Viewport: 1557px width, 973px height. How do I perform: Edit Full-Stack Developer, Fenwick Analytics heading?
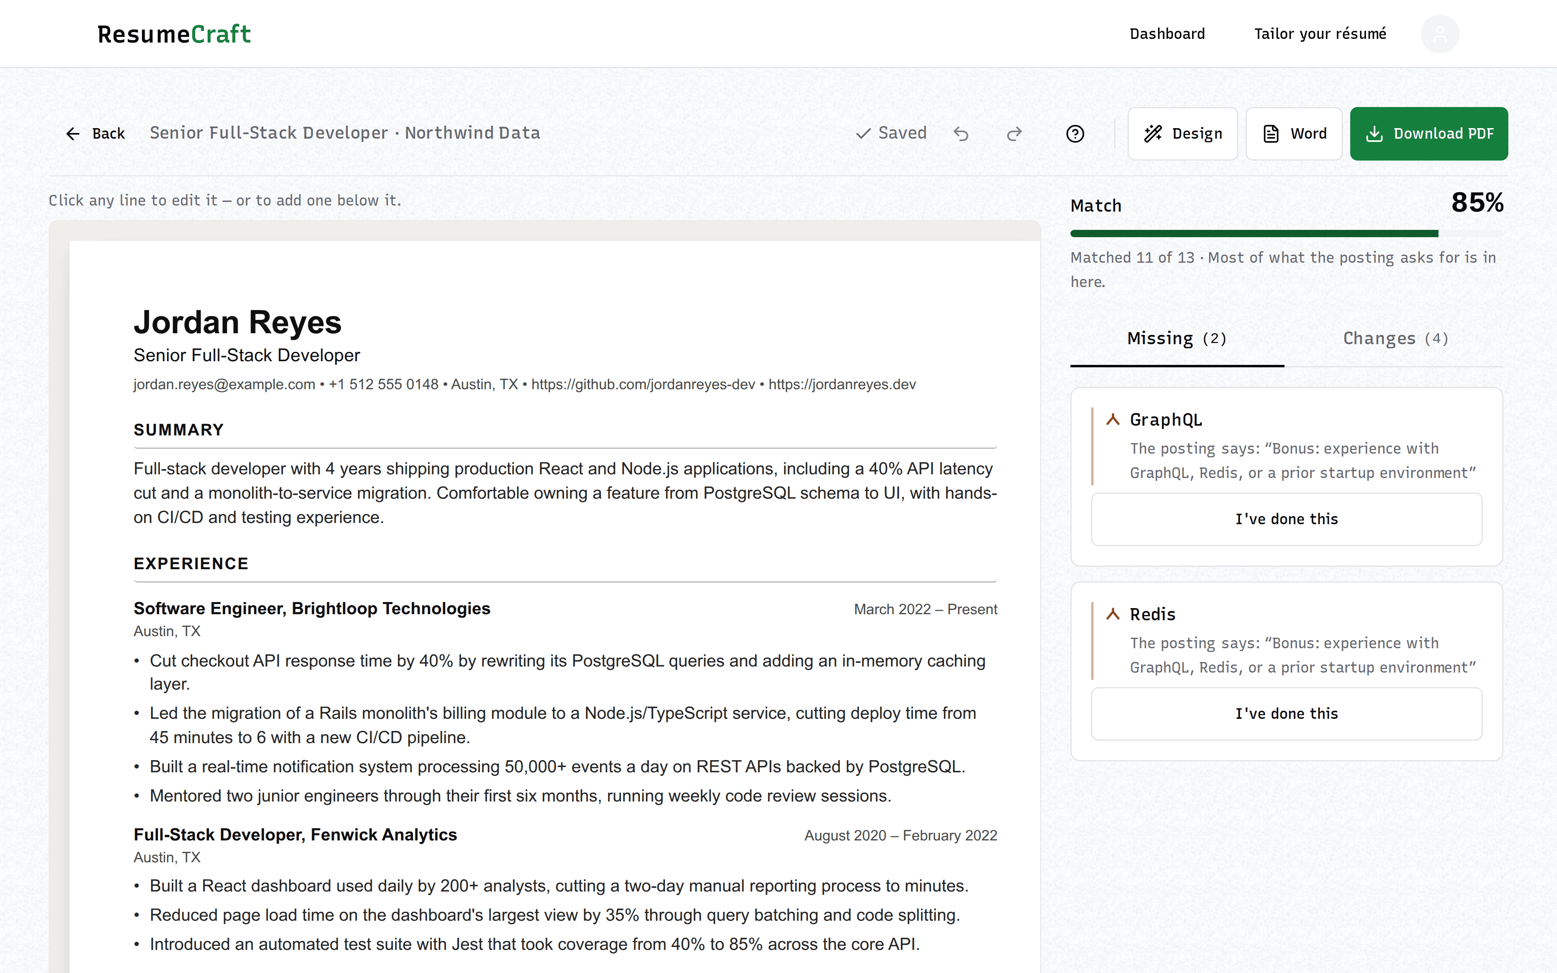(295, 835)
